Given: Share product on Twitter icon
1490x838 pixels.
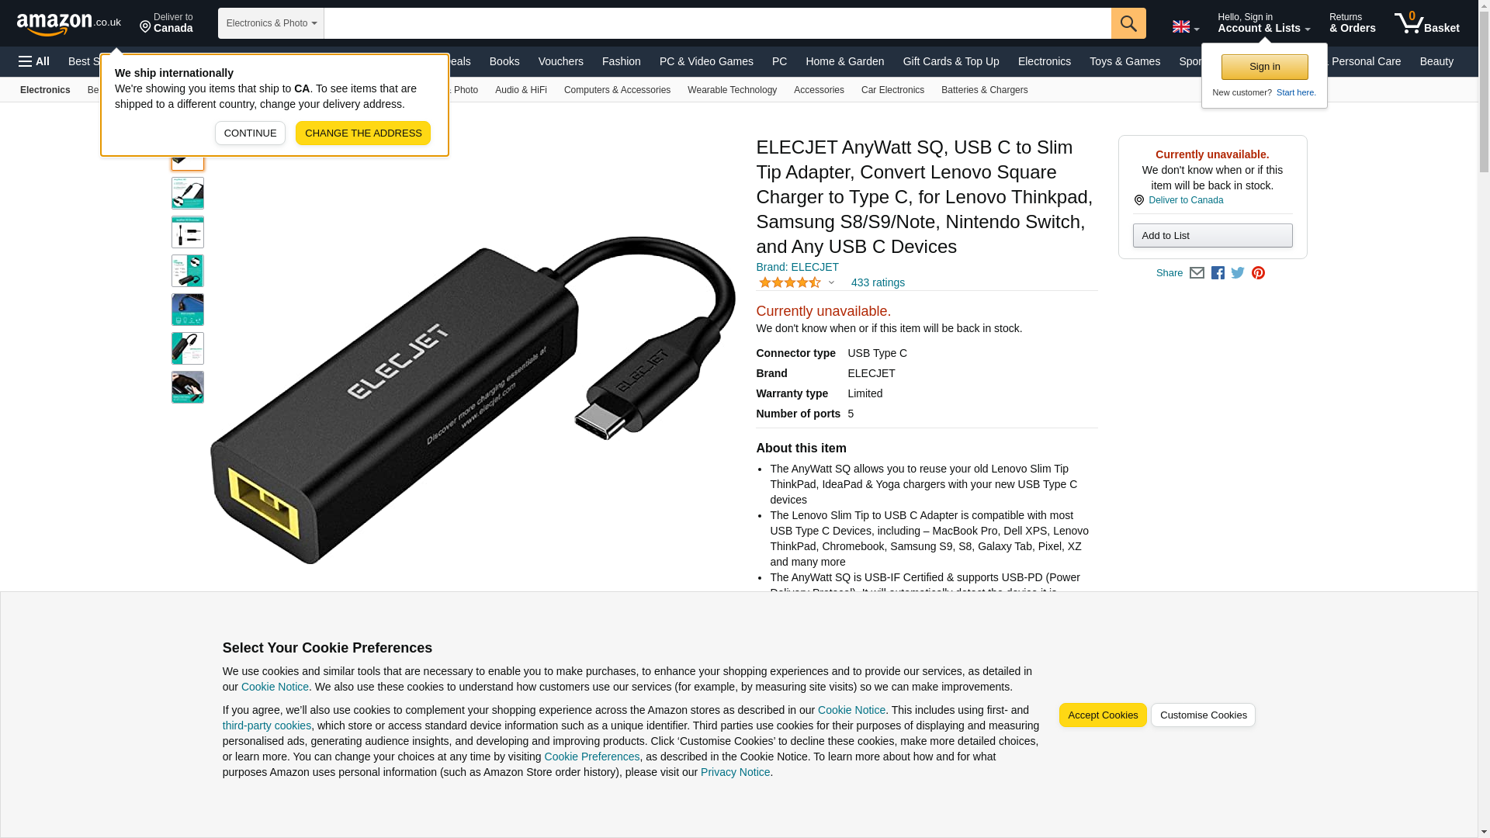Looking at the screenshot, I should pos(1238,273).
